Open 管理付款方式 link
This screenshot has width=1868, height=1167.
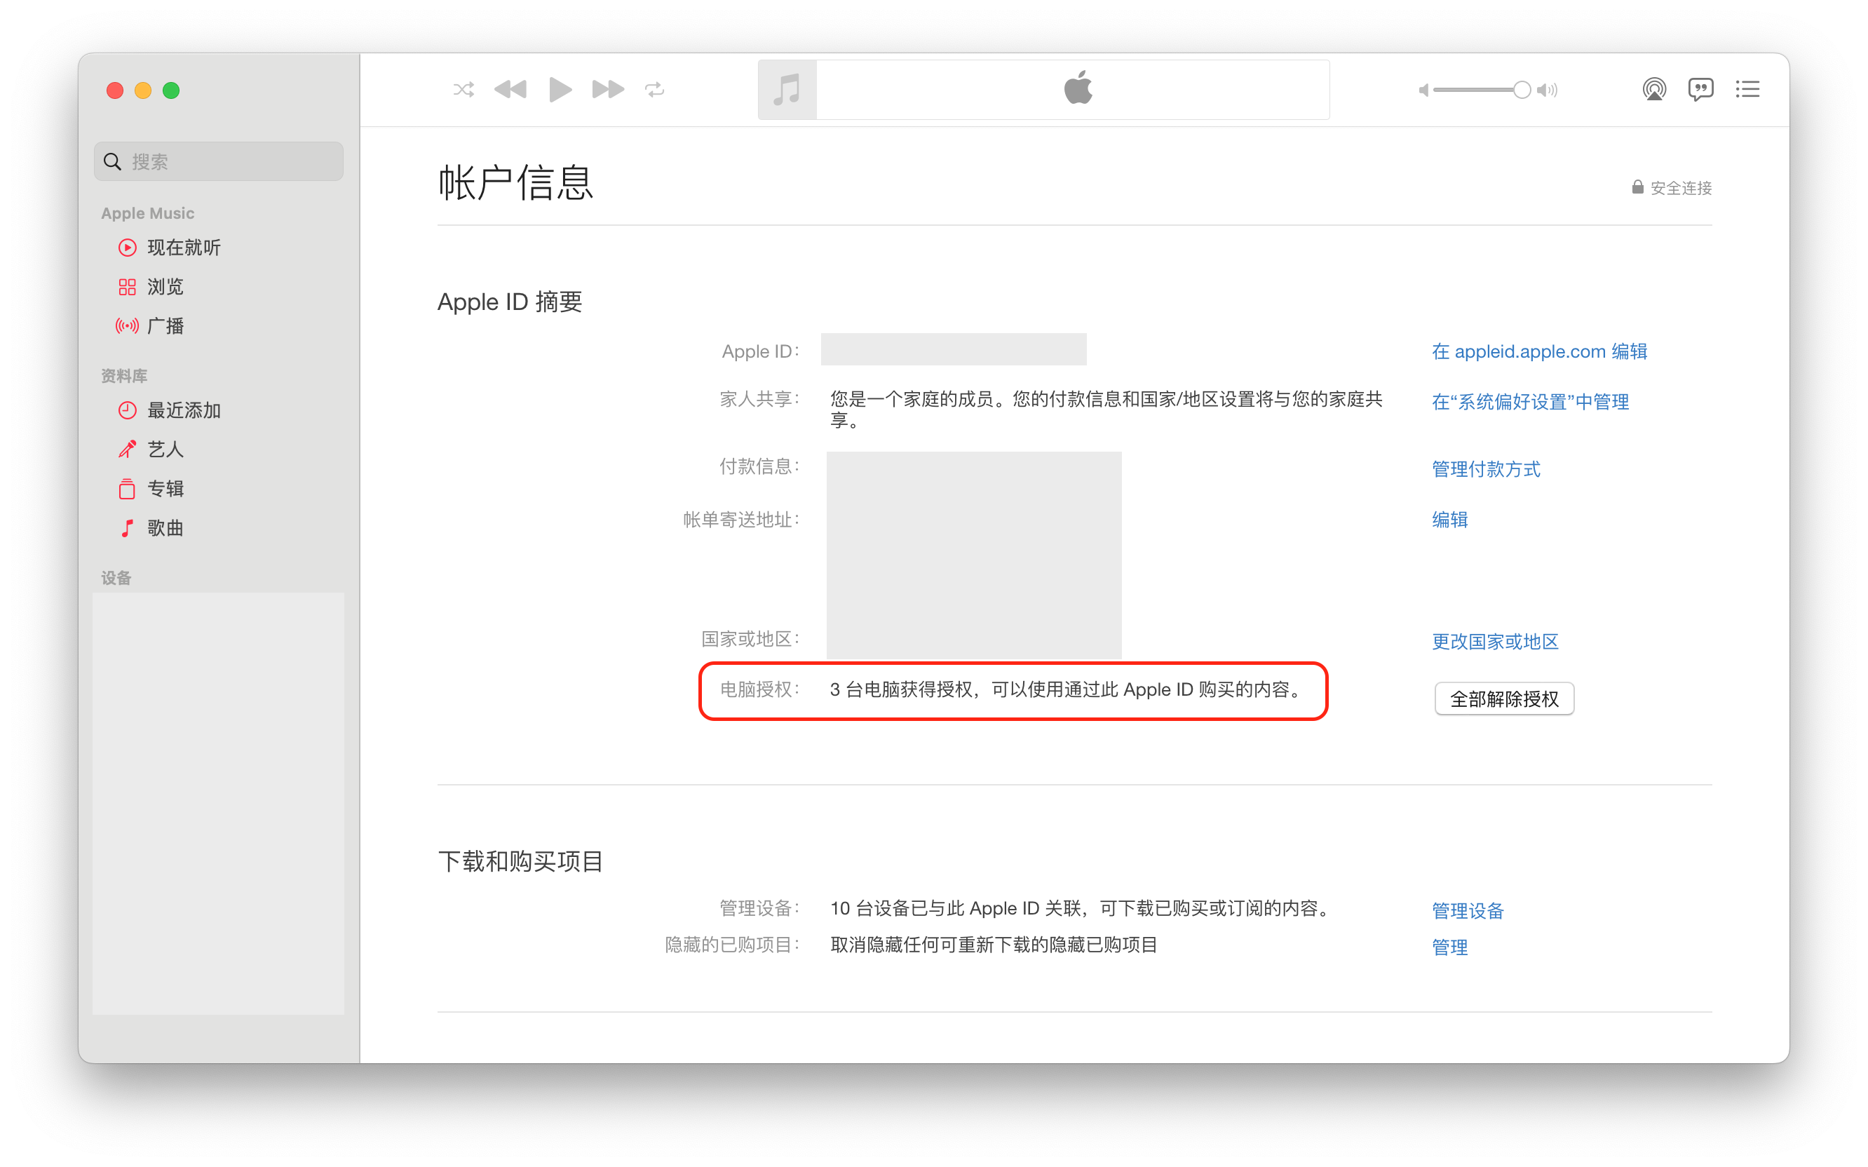click(1485, 469)
